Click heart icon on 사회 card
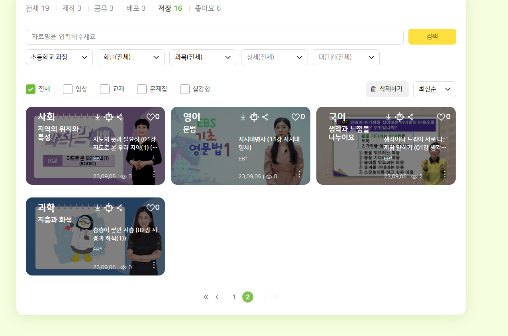 tap(150, 117)
